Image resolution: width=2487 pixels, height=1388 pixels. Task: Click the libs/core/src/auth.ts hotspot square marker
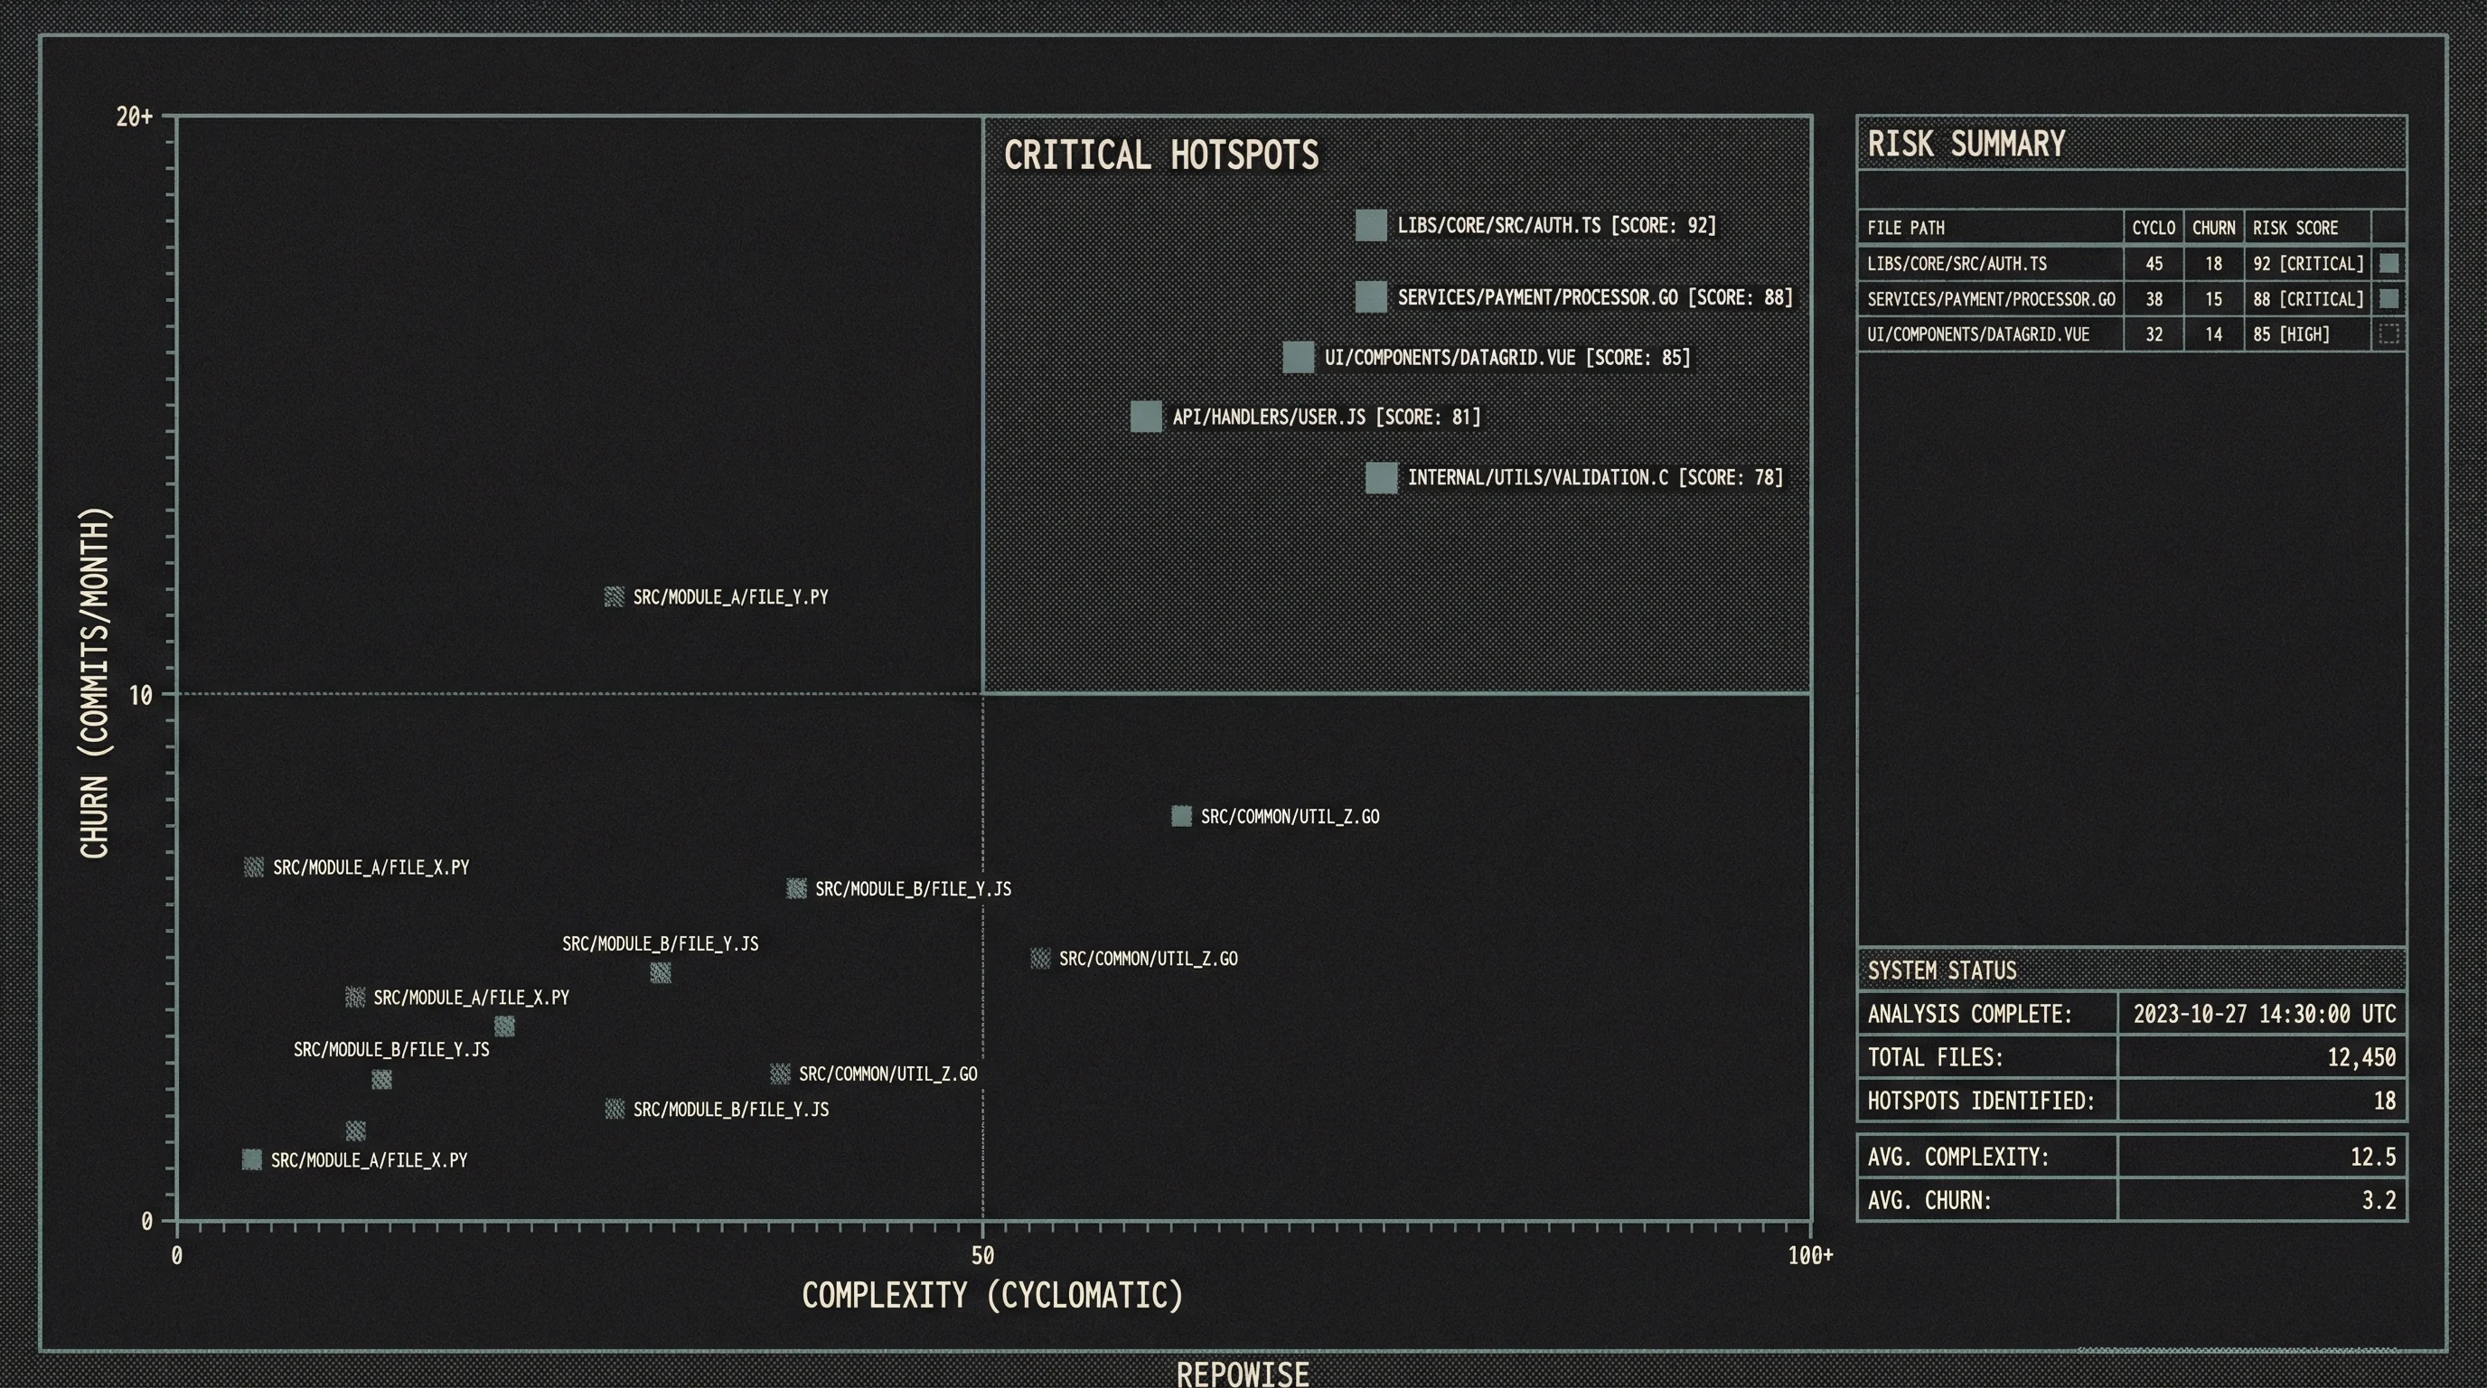pyautogui.click(x=1371, y=225)
